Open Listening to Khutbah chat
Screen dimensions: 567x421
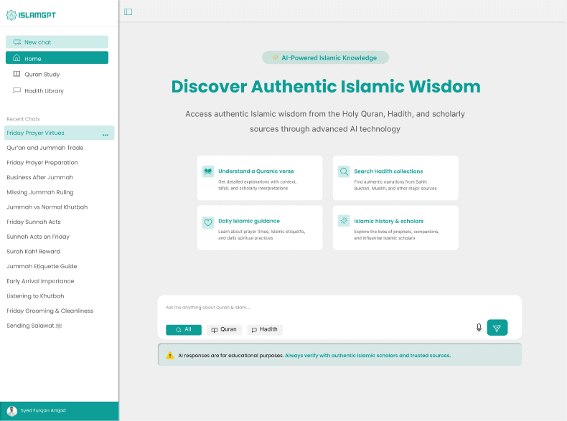[x=35, y=296]
